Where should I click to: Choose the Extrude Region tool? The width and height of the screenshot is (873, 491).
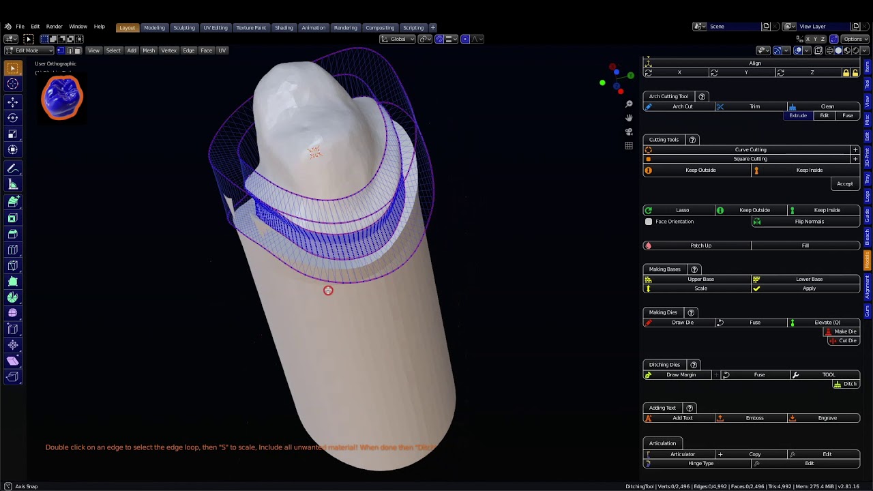[x=12, y=202]
